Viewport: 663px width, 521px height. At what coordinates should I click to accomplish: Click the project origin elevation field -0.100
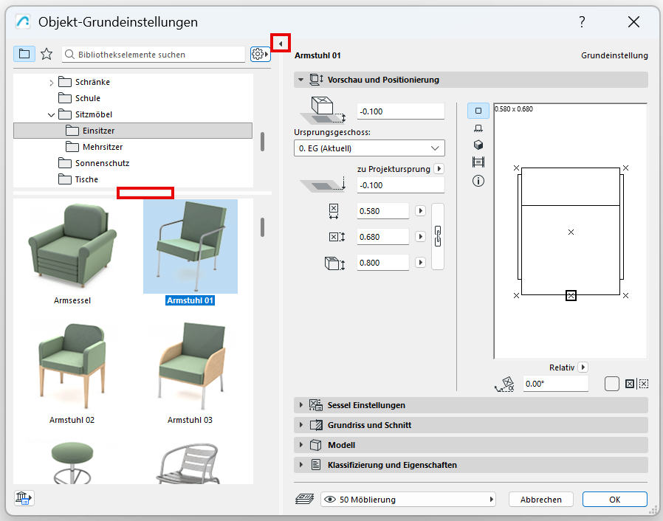pyautogui.click(x=400, y=185)
